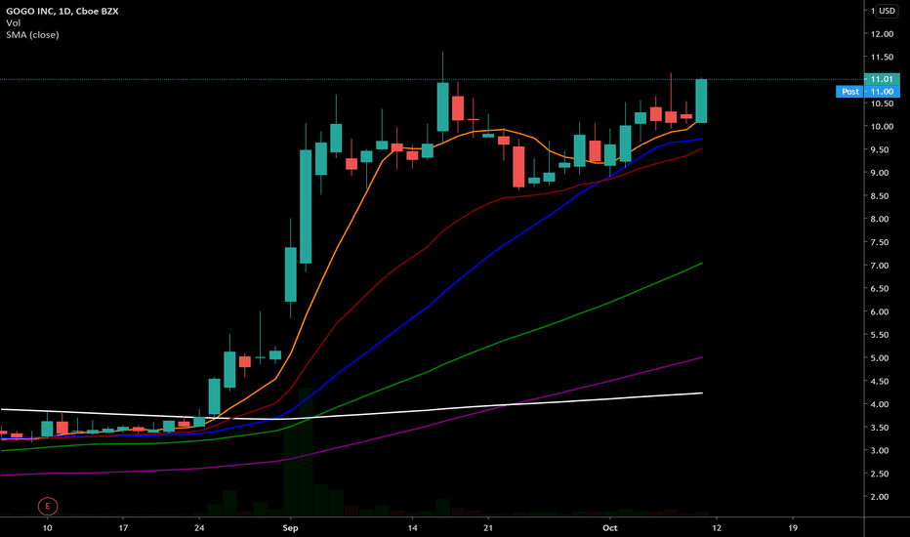The image size is (910, 537).
Task: Click the GOGO INC, 1D, Cboe BZX title
Action: (62, 11)
